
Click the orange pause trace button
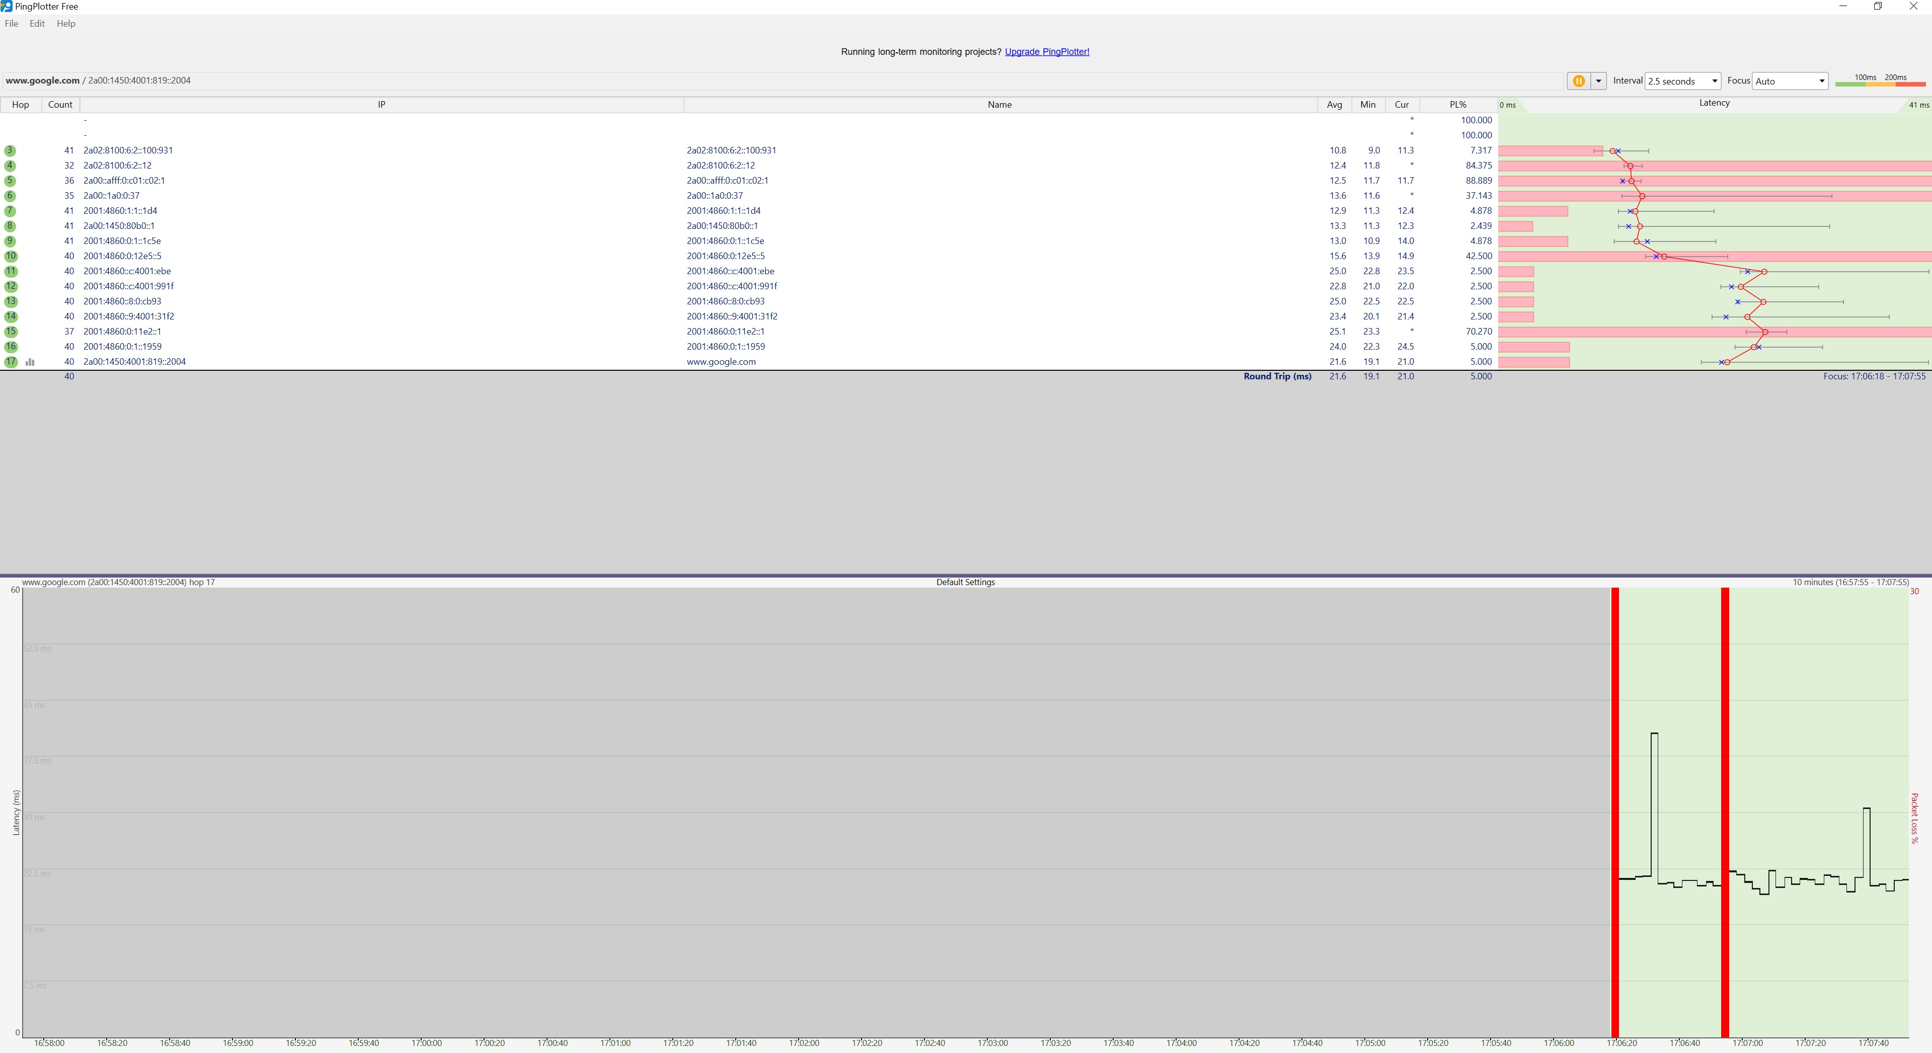[1578, 81]
